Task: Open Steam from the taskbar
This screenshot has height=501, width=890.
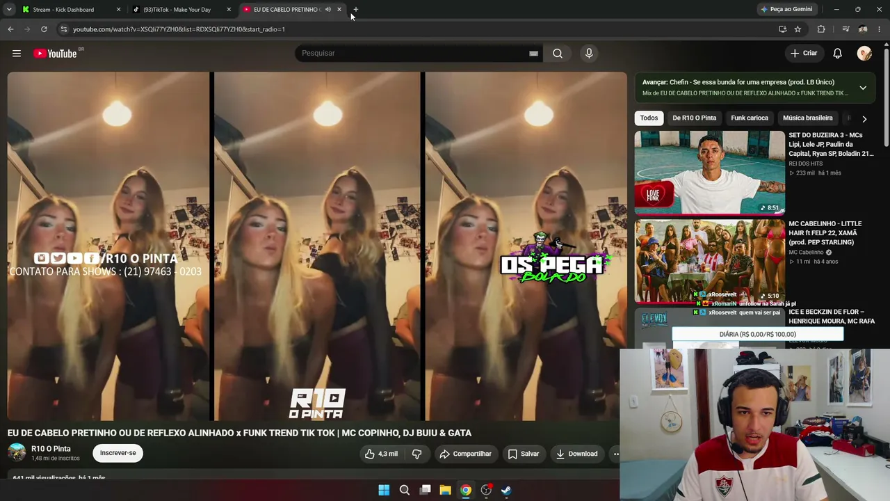Action: coord(506,490)
